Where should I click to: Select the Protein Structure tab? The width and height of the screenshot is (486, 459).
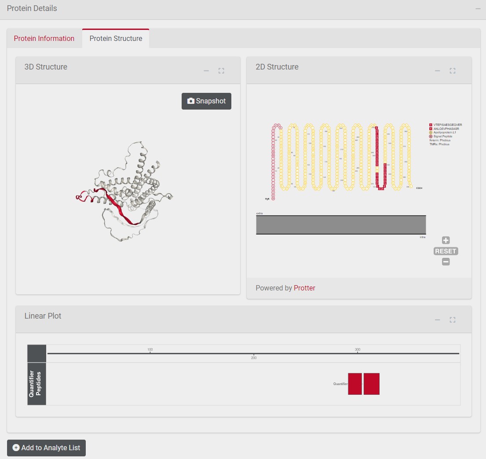[116, 38]
